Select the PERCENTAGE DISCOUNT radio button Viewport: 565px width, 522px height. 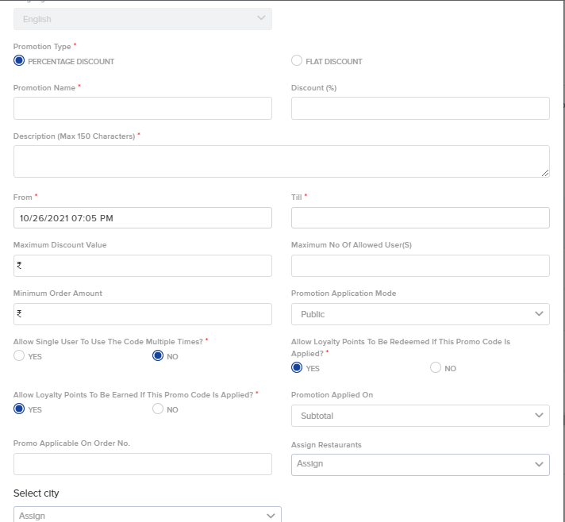(19, 60)
